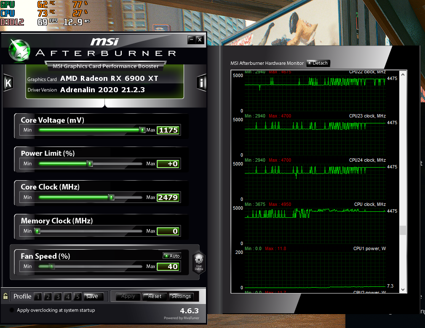425x328 pixels.
Task: Click the MSI Afterburner jet logo
Action: [19, 51]
